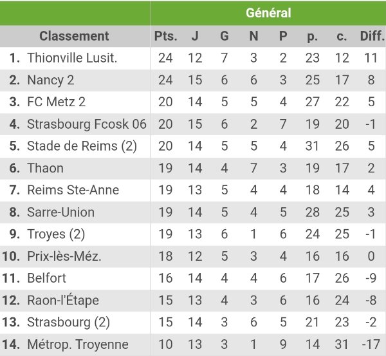Open the Métrop. Troyenne team entry
Viewport: 386px width, 356px height.
[78, 344]
